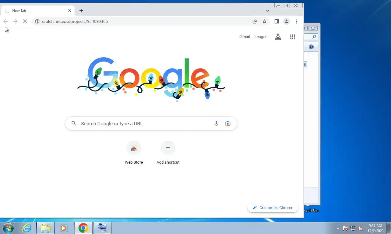
Task: Open the Images link
Action: click(x=261, y=37)
